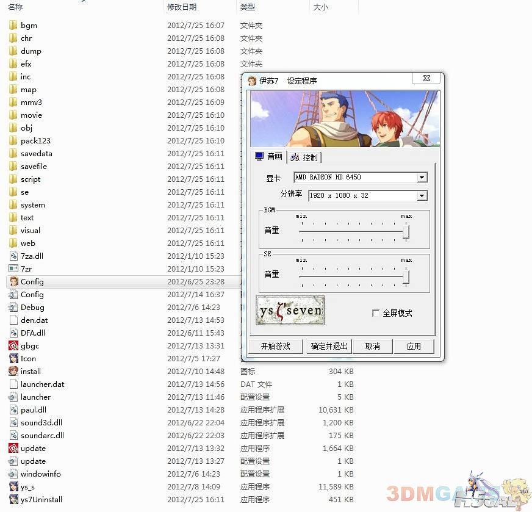532x512 pixels.
Task: Select the mmv3 folder name
Action: click(31, 103)
